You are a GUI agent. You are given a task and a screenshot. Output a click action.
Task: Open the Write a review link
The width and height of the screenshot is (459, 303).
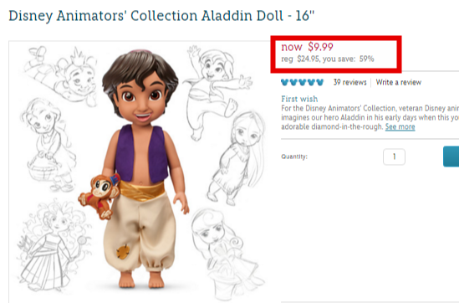pyautogui.click(x=399, y=82)
